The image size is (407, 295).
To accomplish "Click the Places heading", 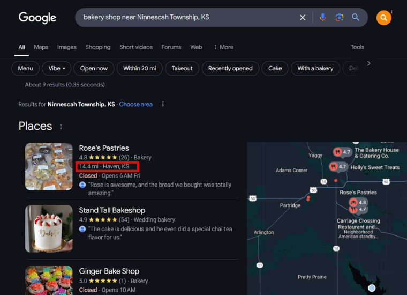I will (x=35, y=126).
